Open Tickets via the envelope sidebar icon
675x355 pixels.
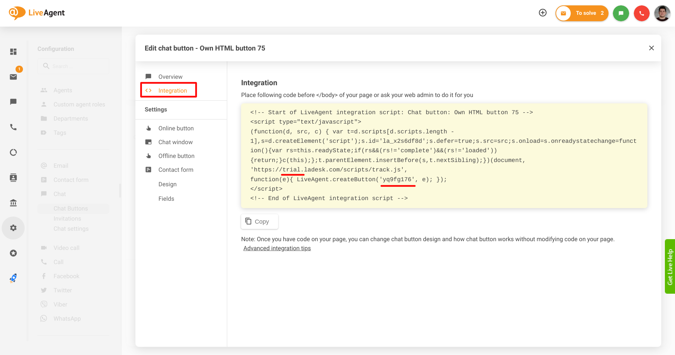coord(13,77)
